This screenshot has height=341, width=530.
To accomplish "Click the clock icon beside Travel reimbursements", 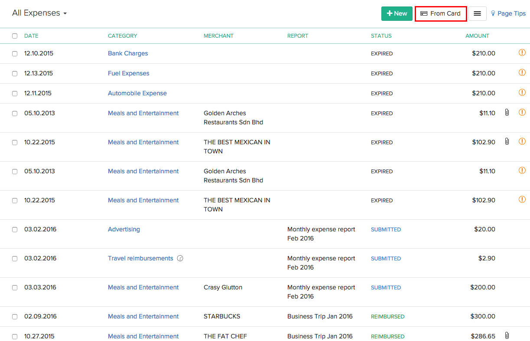I will [x=180, y=259].
